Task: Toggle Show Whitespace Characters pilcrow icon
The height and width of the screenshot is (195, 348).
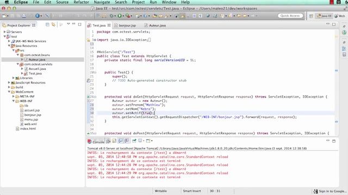Action: [x=201, y=16]
